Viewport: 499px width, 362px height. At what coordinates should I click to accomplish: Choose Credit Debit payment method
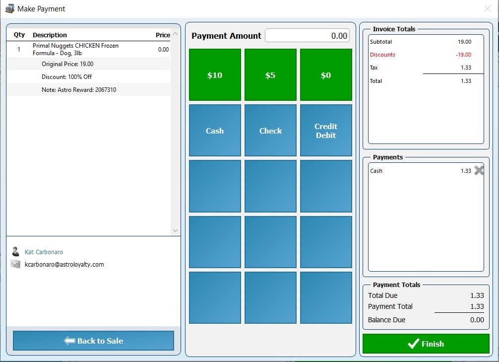pyautogui.click(x=326, y=131)
